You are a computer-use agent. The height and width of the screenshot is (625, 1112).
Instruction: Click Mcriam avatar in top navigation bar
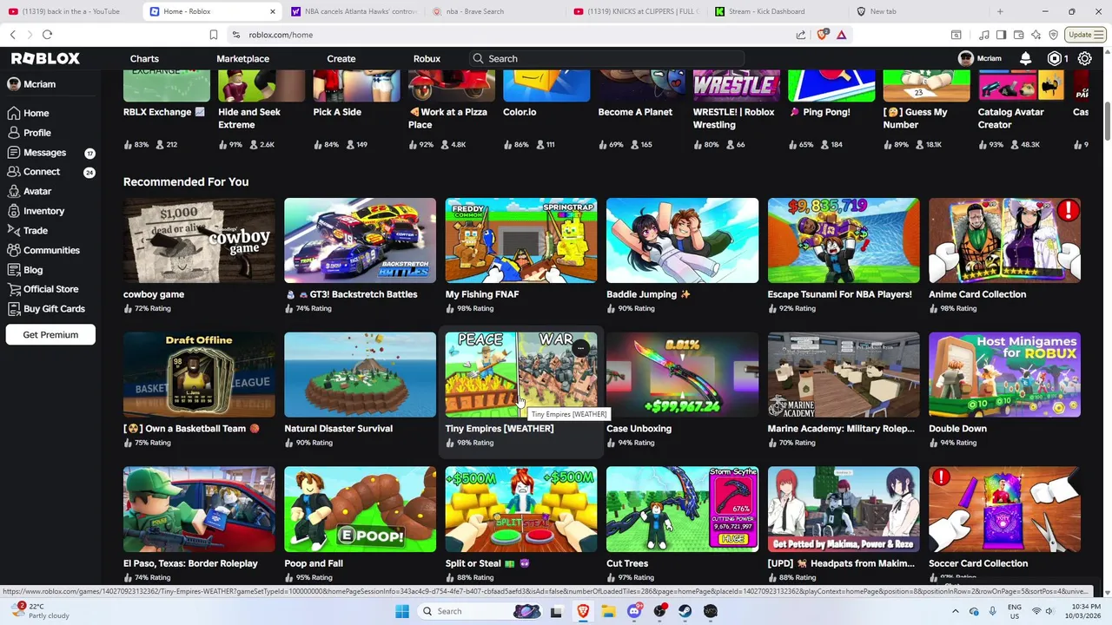965,58
